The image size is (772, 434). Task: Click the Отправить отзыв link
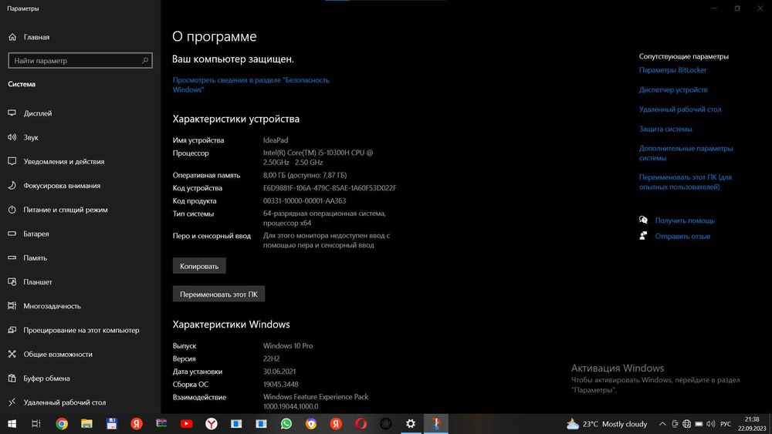click(x=682, y=236)
